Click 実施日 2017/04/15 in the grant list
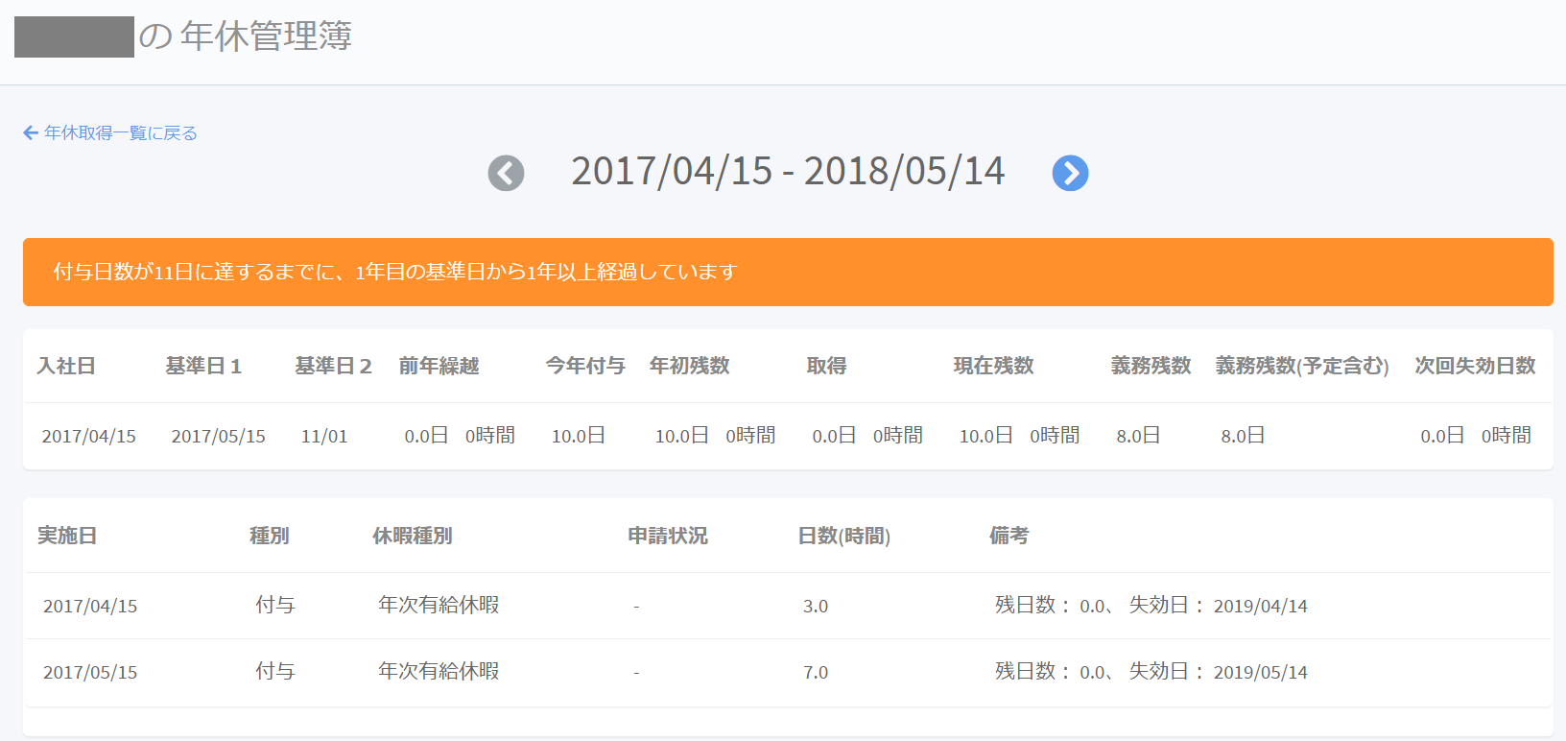 (x=90, y=607)
